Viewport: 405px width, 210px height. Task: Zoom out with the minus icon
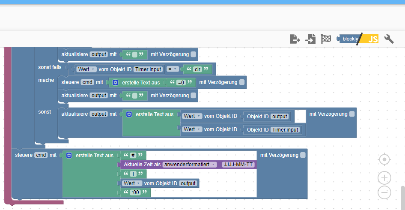[x=384, y=192]
